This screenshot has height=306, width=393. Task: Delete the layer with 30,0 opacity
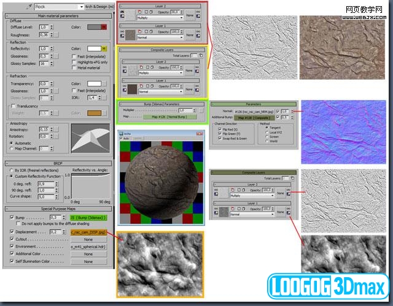click(x=139, y=12)
